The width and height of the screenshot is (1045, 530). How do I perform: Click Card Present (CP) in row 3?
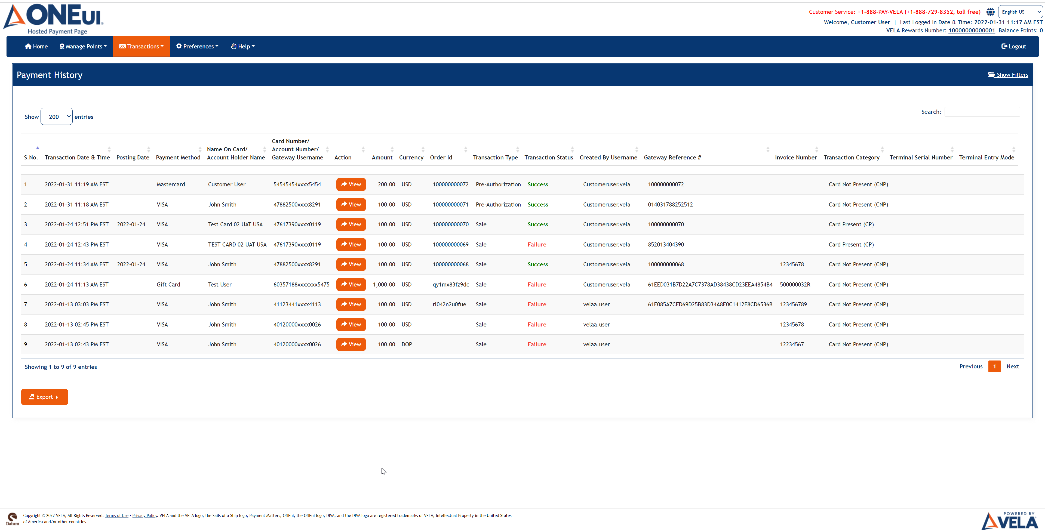851,224
